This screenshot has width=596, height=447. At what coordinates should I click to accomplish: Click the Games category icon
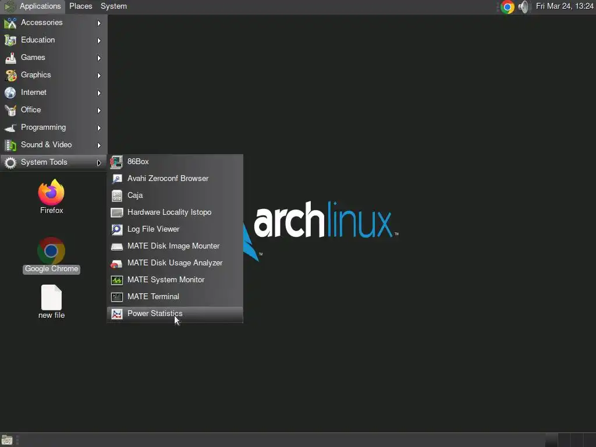coord(10,58)
